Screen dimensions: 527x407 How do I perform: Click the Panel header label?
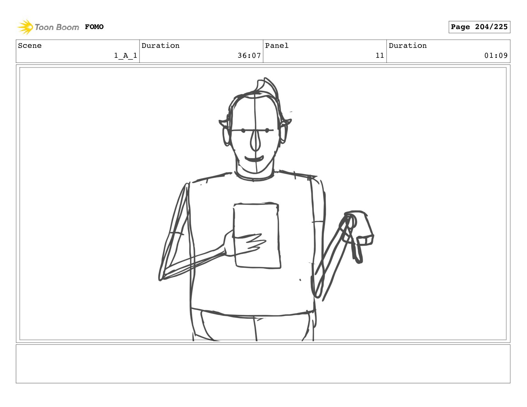(x=277, y=46)
